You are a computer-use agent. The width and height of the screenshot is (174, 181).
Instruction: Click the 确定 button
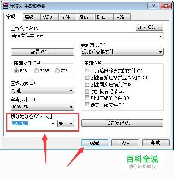click(94, 143)
